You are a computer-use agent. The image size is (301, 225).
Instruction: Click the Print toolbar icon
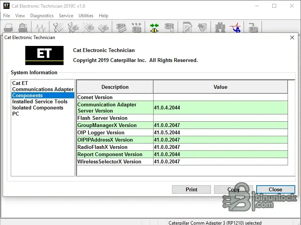[x=8, y=28]
